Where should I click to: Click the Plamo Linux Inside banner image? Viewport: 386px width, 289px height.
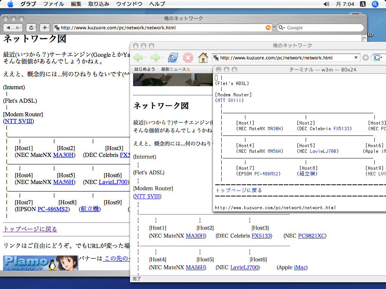41,263
